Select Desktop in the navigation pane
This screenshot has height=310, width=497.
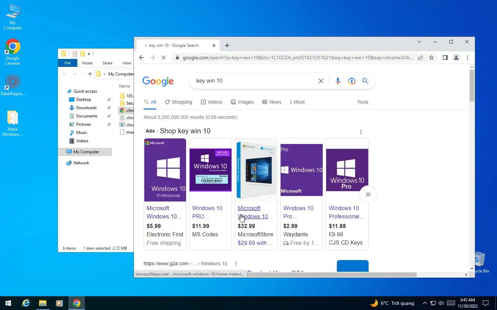click(84, 100)
